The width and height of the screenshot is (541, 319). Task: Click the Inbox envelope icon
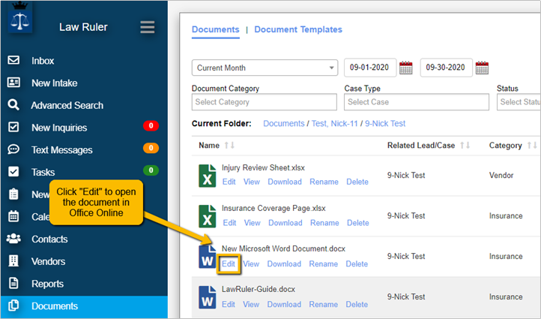(13, 60)
